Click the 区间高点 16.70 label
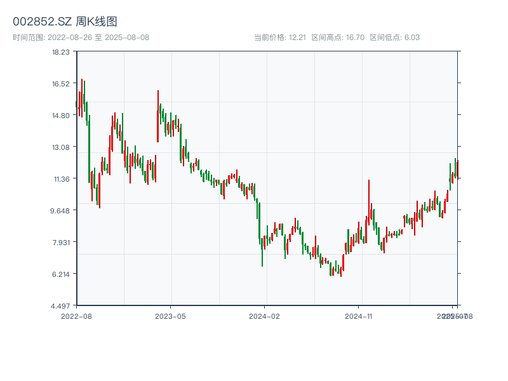 coord(338,37)
